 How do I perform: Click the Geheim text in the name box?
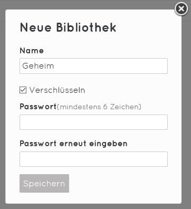[x=38, y=66]
